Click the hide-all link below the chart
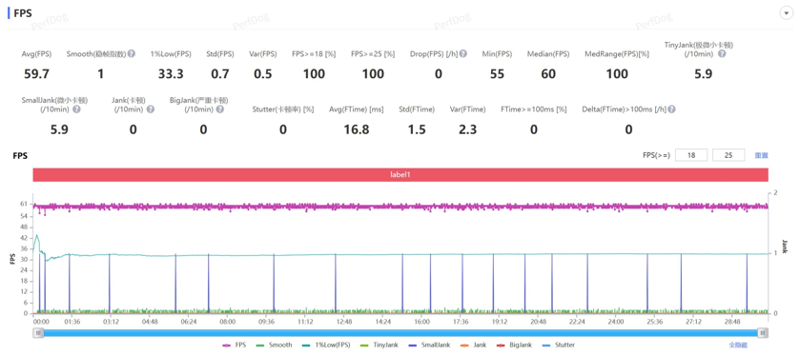The image size is (800, 355). tap(738, 345)
